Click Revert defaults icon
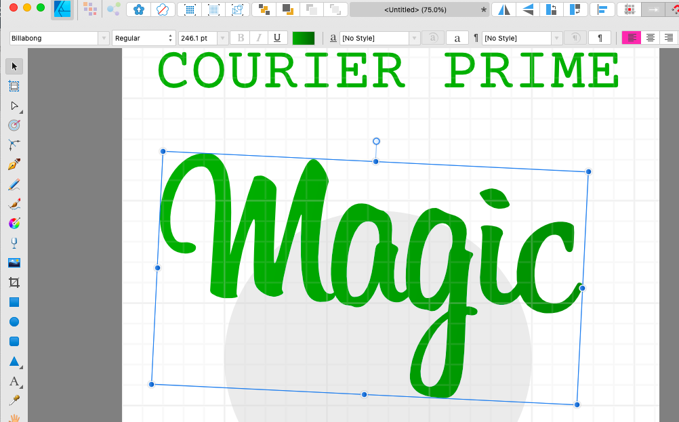 click(x=163, y=9)
